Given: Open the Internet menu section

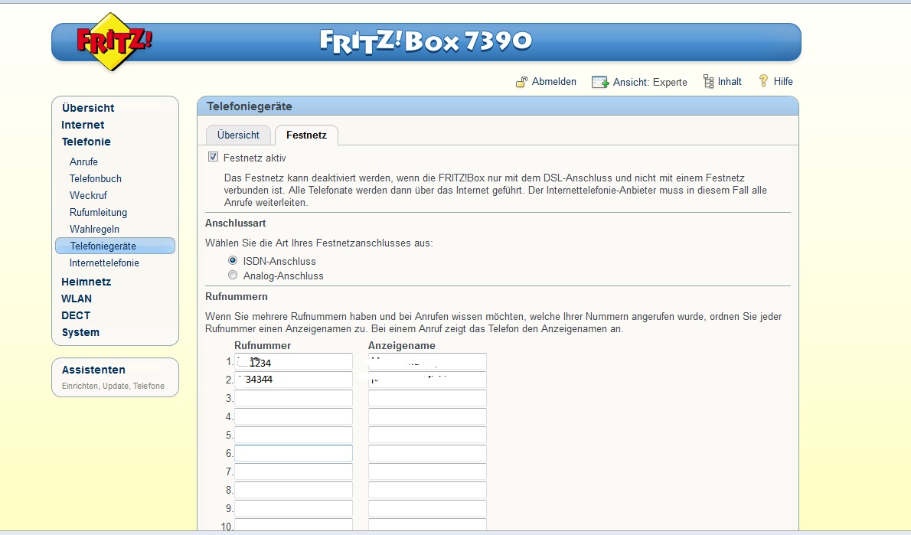Looking at the screenshot, I should (83, 125).
